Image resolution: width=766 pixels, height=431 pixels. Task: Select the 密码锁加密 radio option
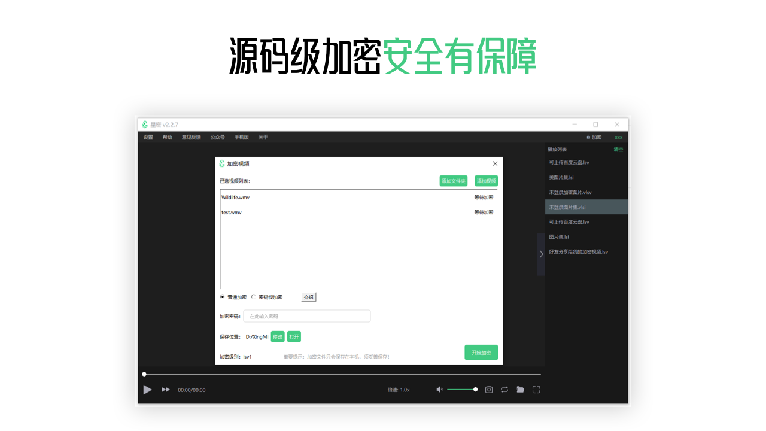pos(267,297)
